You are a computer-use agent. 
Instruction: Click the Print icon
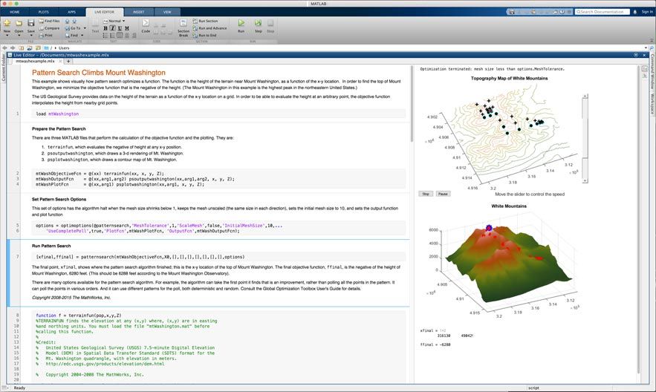point(45,35)
